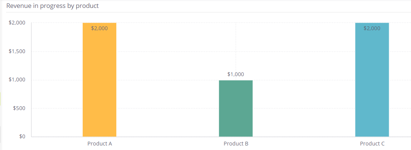Click the blue Product C bar
411x150 pixels.
pyautogui.click(x=372, y=80)
